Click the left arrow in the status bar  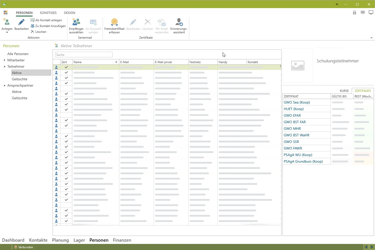(x=366, y=247)
